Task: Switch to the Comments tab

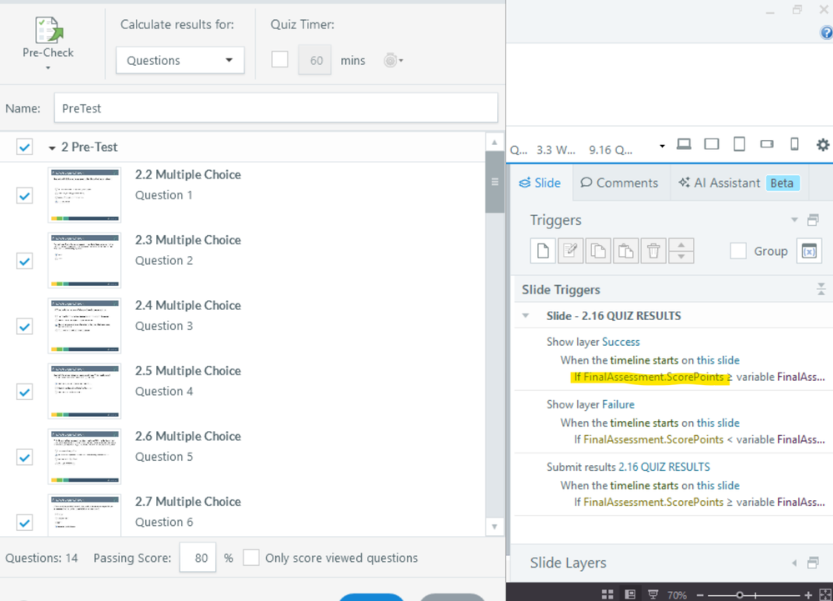Action: click(x=620, y=183)
